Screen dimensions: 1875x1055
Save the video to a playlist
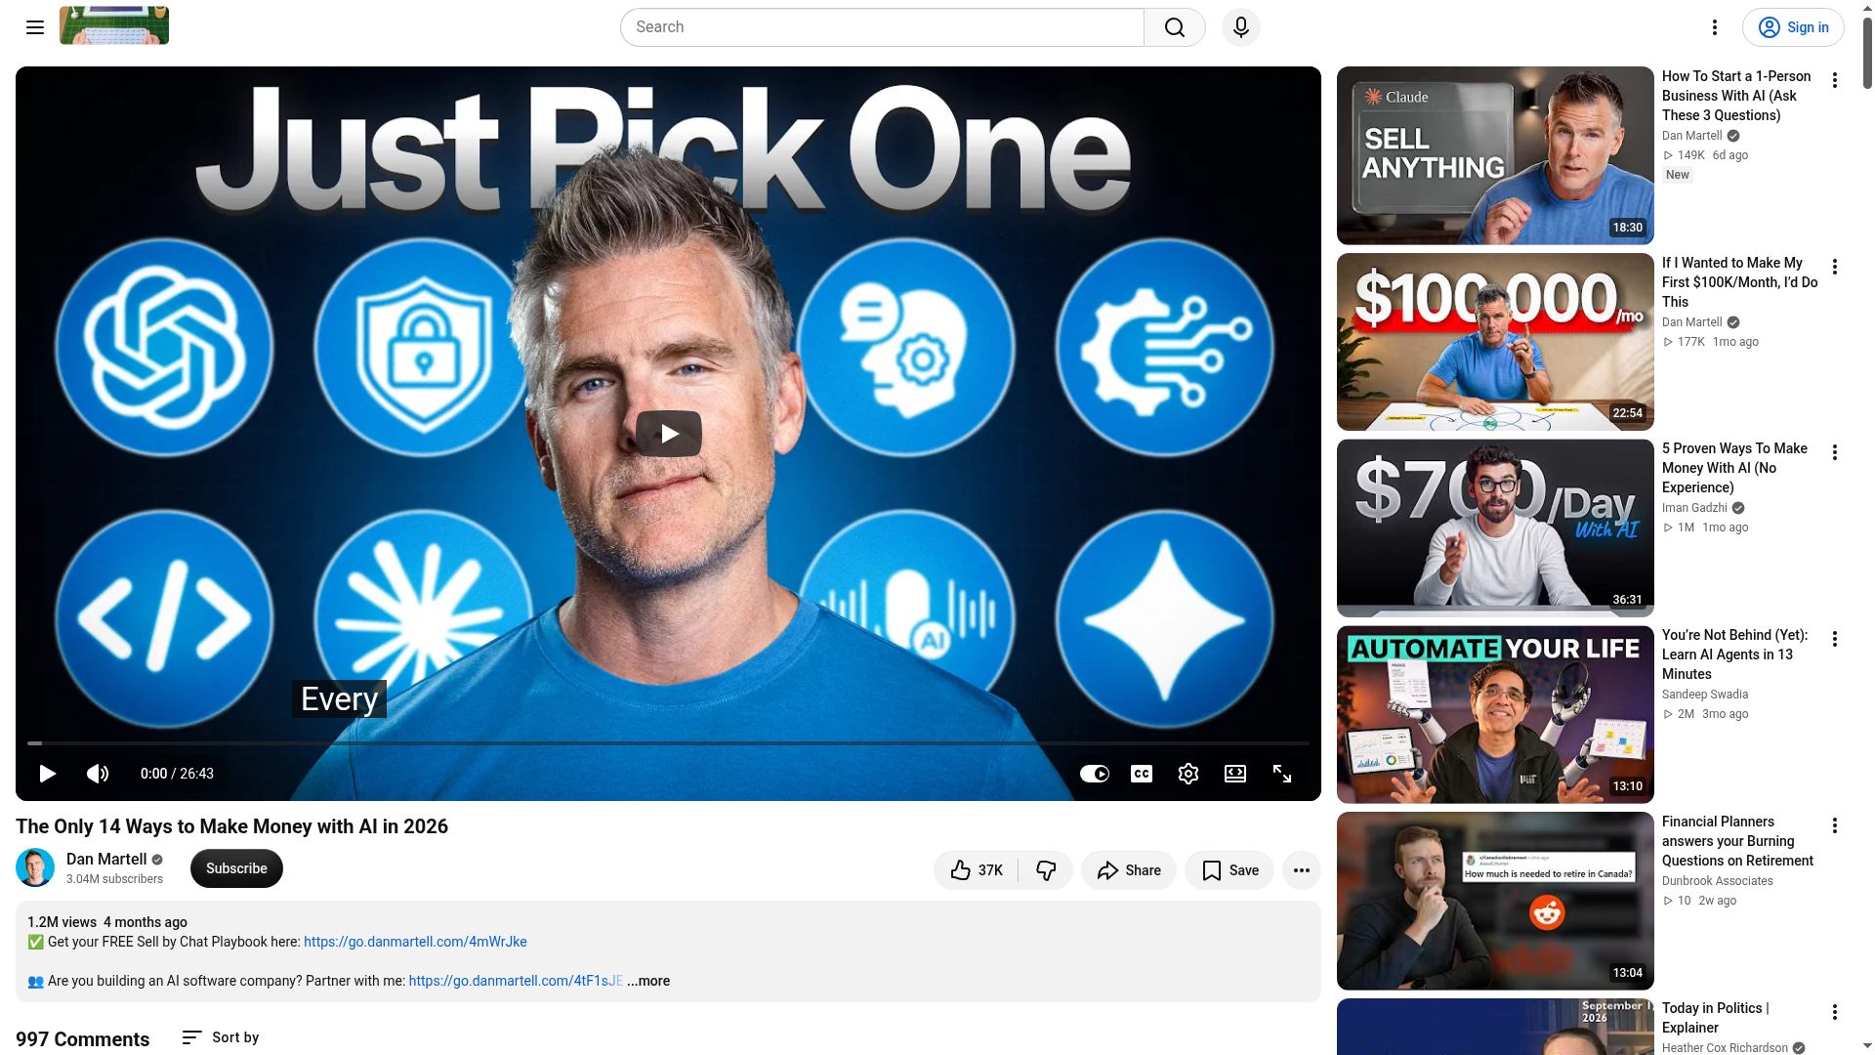pyautogui.click(x=1229, y=870)
